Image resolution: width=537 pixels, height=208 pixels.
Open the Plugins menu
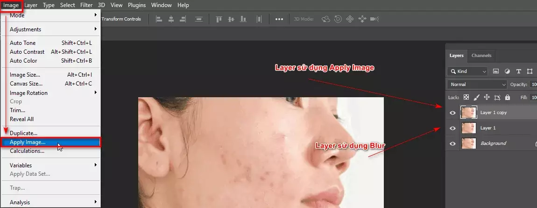tap(137, 5)
